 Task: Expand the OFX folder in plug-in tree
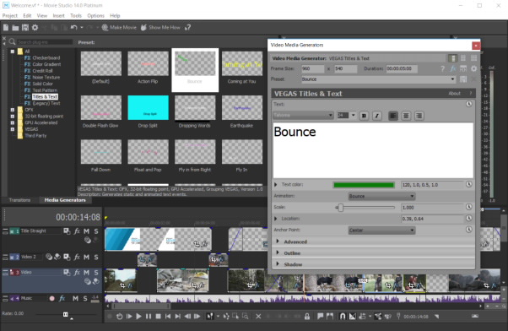pos(13,110)
